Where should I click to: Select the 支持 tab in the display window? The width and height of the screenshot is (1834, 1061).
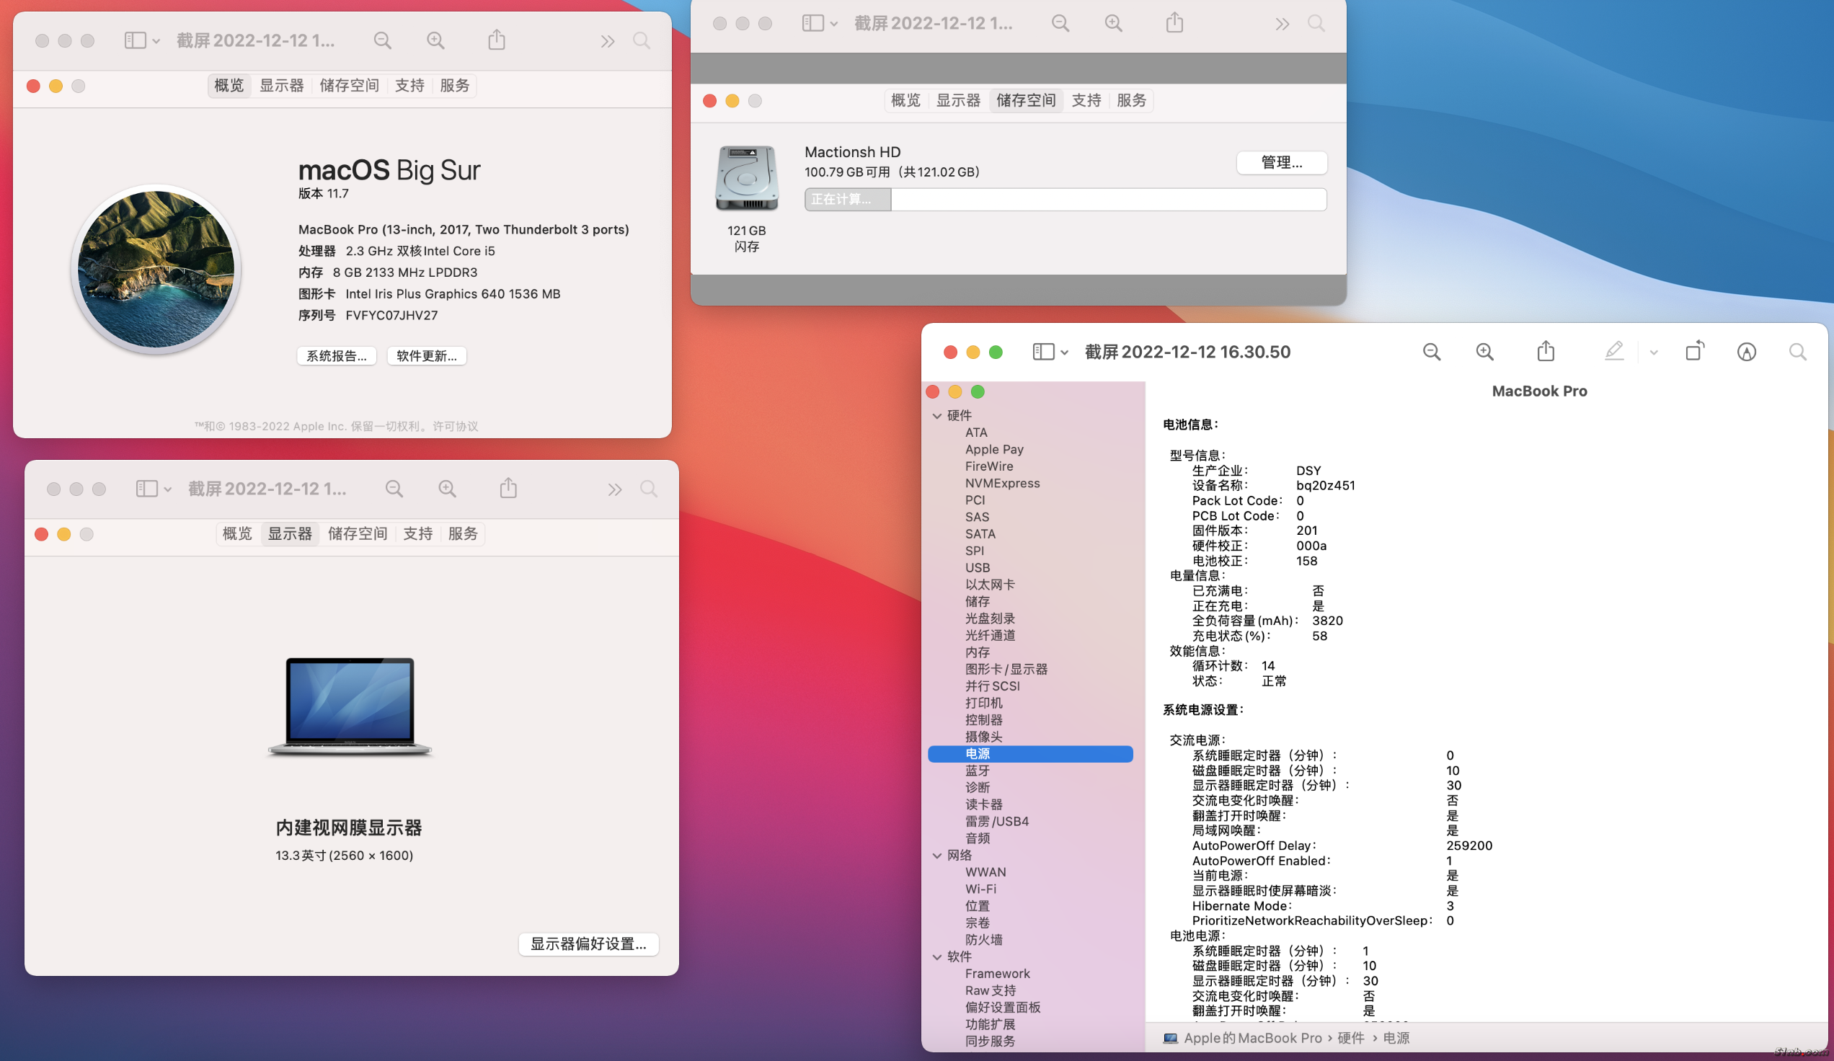[417, 533]
